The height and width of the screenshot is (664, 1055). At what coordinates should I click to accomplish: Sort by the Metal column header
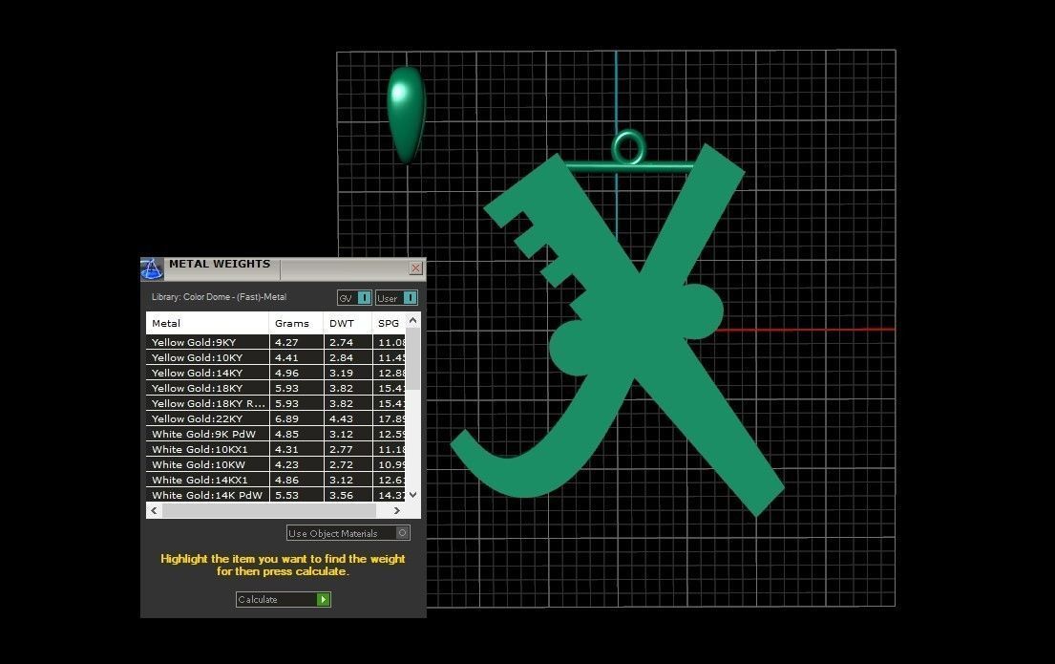point(207,323)
